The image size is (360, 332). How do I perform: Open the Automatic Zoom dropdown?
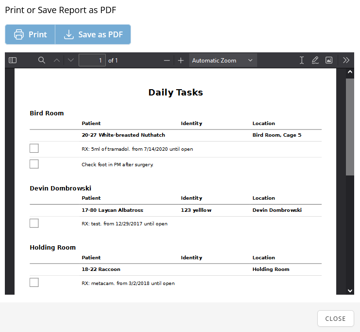(223, 61)
